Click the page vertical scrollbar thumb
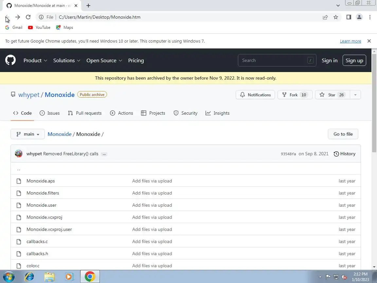The width and height of the screenshot is (377, 283). pyautogui.click(x=374, y=103)
